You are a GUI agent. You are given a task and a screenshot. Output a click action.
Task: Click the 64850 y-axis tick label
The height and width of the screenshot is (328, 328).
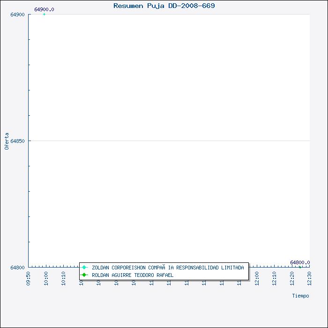[17, 141]
